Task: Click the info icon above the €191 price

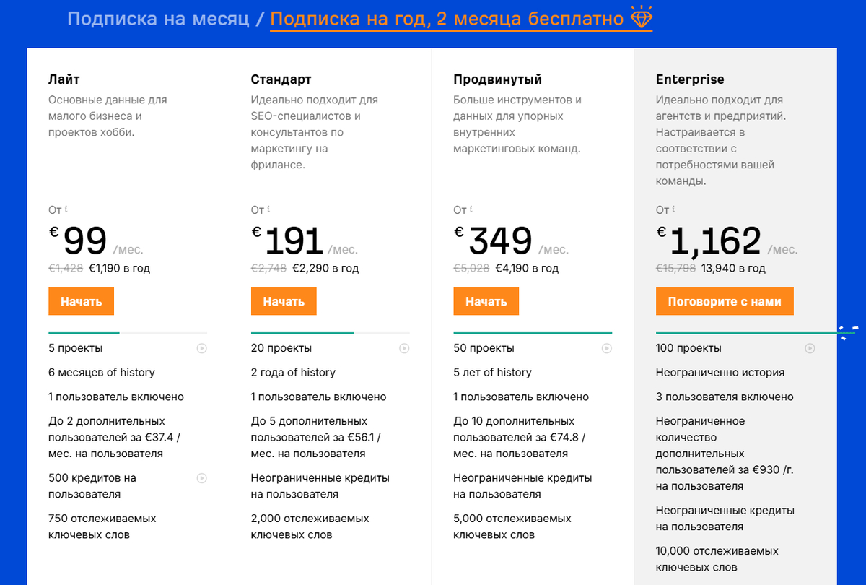Action: click(269, 209)
